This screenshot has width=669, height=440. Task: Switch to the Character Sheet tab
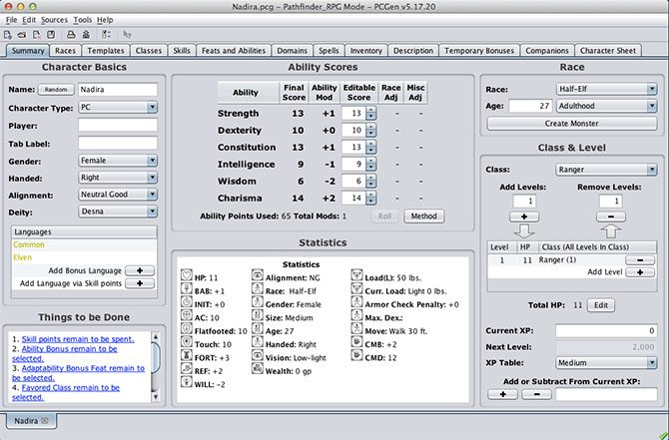pos(607,50)
